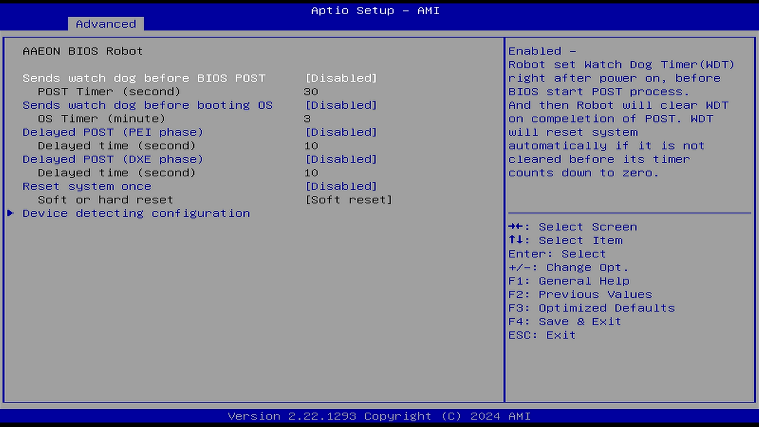Screen dimensions: 759x427
Task: Click the ESC: Exit hint
Action: pos(542,335)
